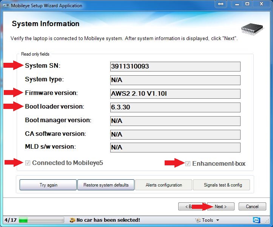Open Alerts configuration

click(x=163, y=185)
